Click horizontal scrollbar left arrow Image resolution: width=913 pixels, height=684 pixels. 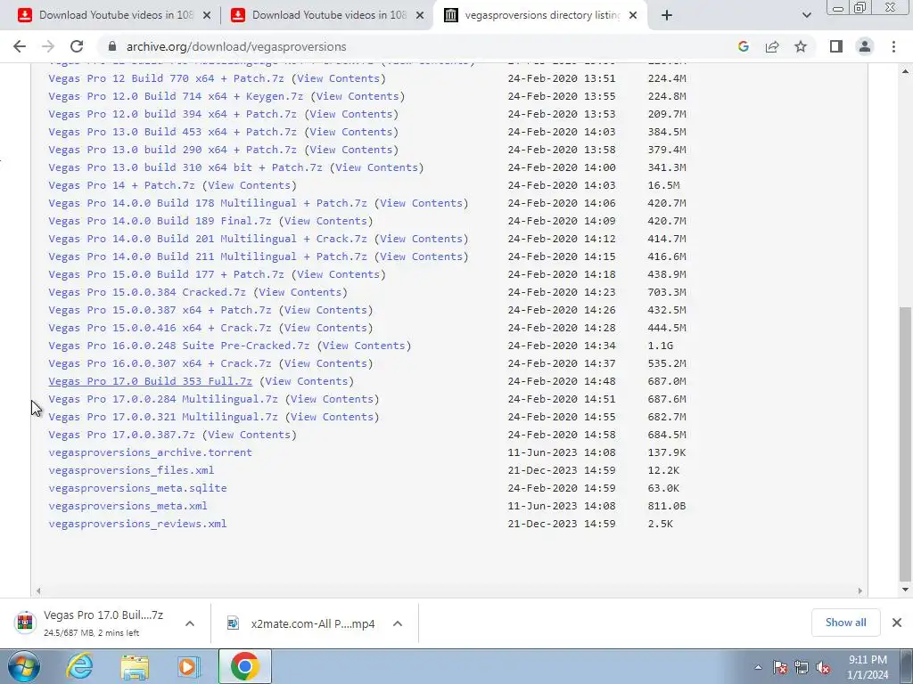37,591
